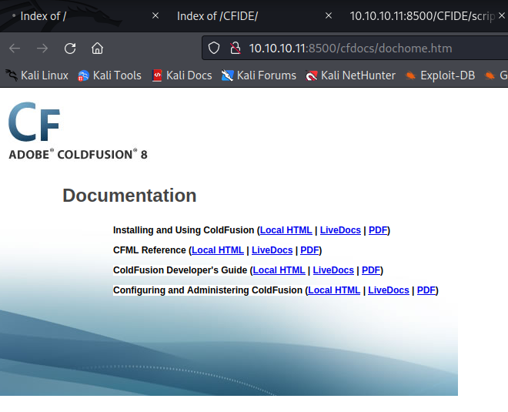Open the Kali Linux bookmark
The image size is (508, 412).
pos(37,75)
